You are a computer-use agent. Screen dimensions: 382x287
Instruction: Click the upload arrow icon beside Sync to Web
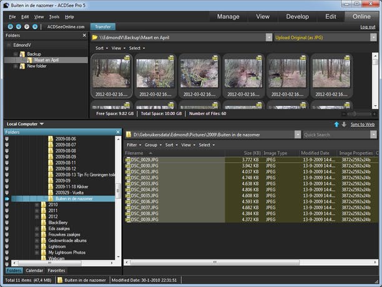pos(336,124)
